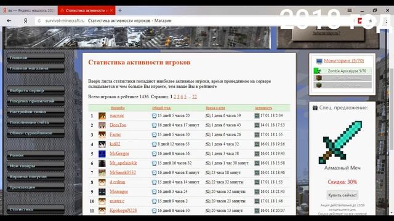394x221 pixels.
Task: Open a new browser tab with plus
Action: [x=120, y=10]
